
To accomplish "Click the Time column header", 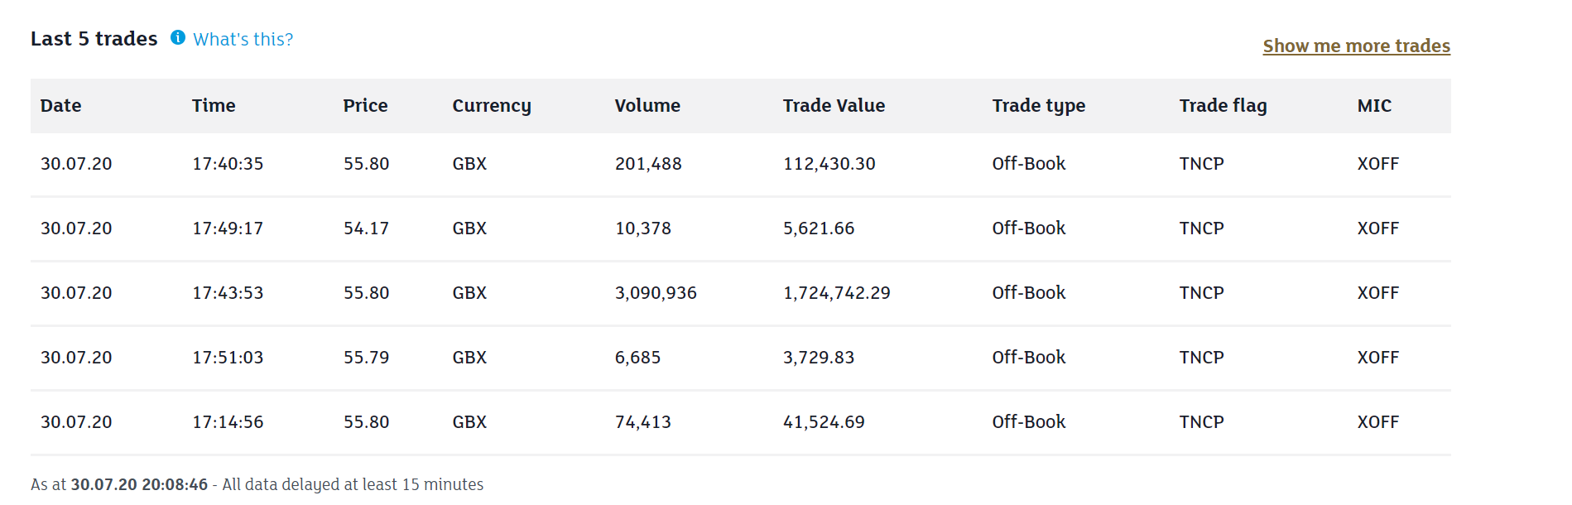I will 214,105.
